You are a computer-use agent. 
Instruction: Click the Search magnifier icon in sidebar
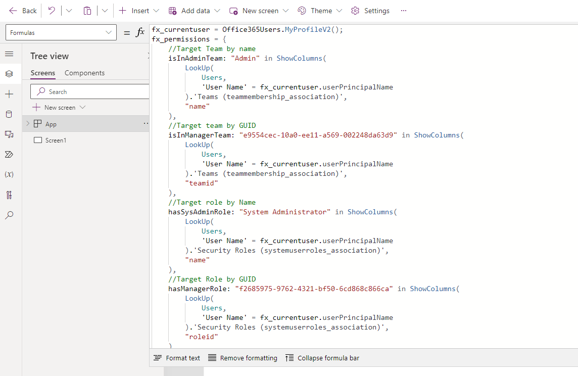9,215
